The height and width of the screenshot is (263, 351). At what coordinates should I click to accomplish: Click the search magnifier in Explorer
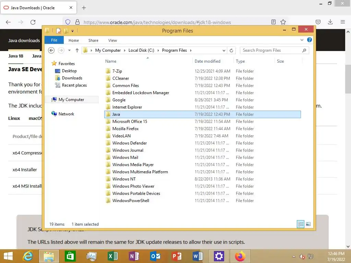(304, 50)
